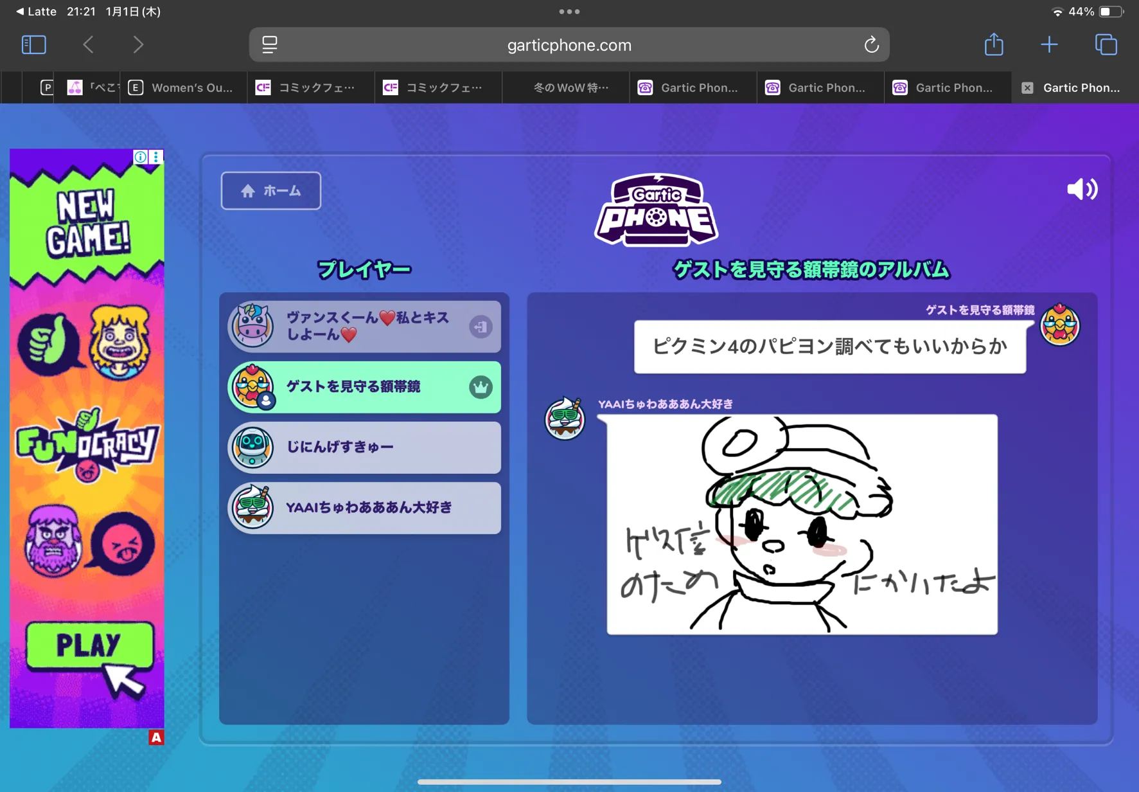The height and width of the screenshot is (792, 1139).
Task: Click the chicken avatar in the player list
Action: pos(252,386)
